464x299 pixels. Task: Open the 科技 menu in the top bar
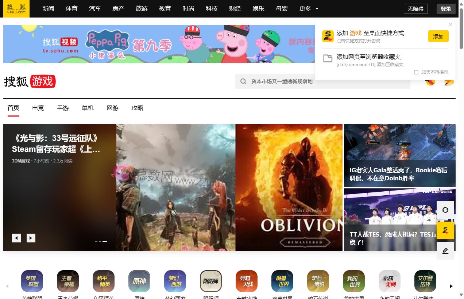coord(212,8)
